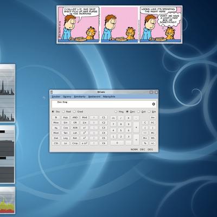Click the N statistics button
This screenshot has width=217, height=217.
[x=56, y=118]
